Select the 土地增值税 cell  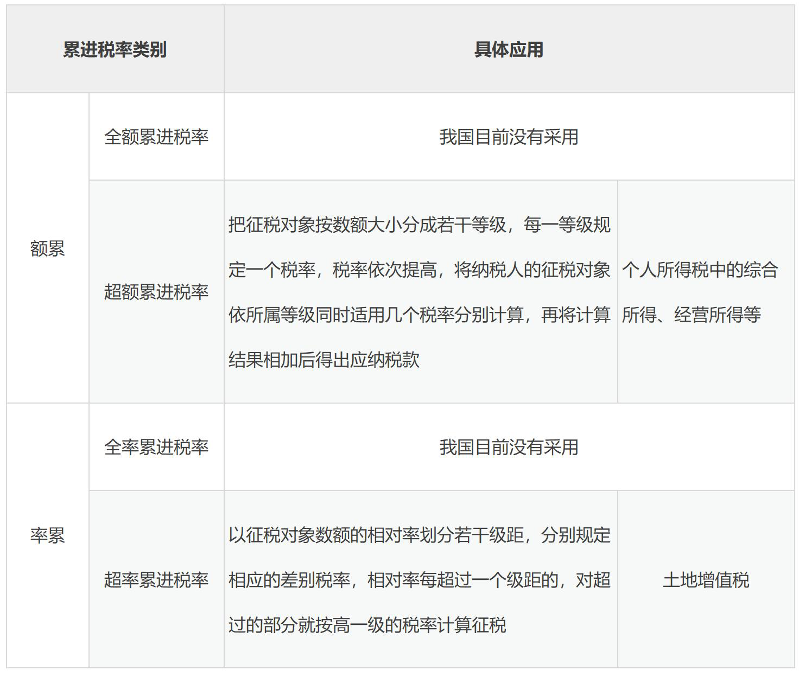click(706, 580)
